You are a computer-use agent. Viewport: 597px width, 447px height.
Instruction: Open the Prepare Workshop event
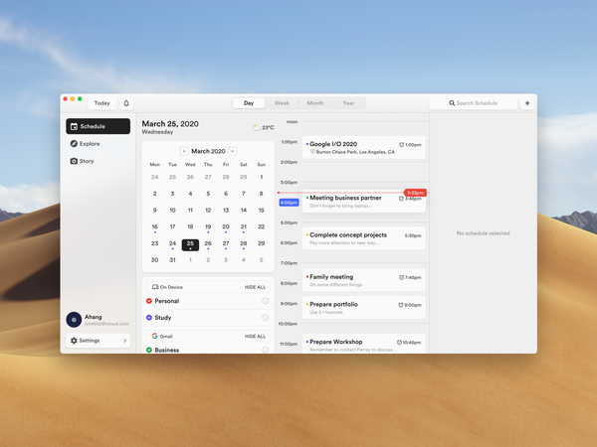[x=364, y=344]
